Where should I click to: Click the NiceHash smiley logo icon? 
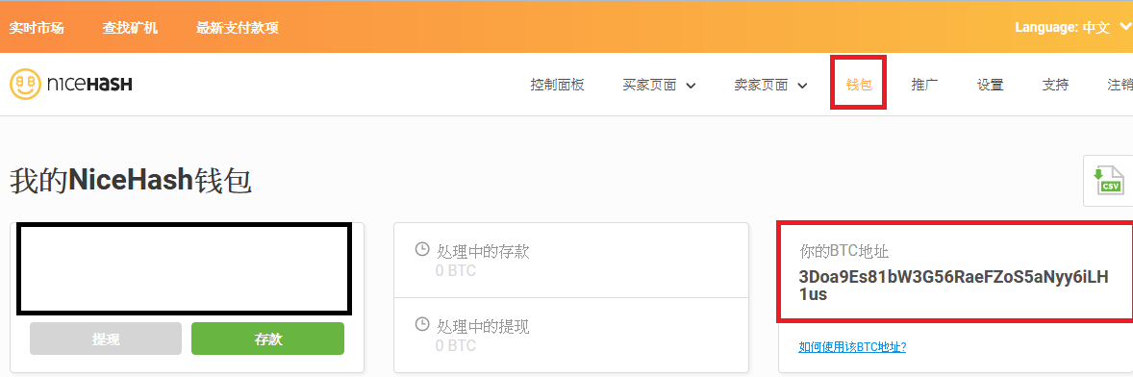click(25, 85)
